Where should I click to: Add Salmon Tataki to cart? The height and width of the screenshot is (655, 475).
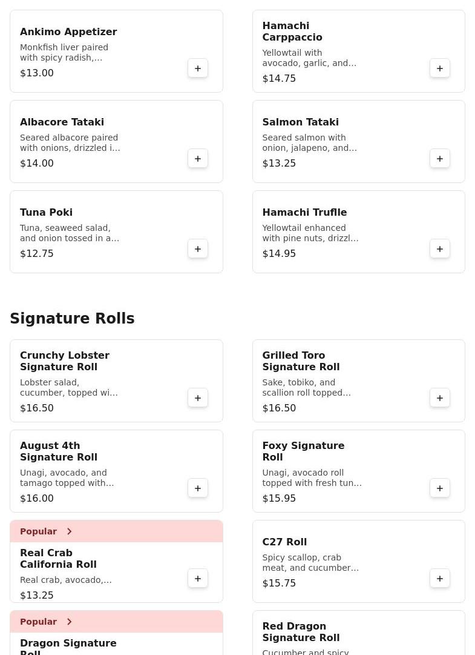pyautogui.click(x=440, y=159)
